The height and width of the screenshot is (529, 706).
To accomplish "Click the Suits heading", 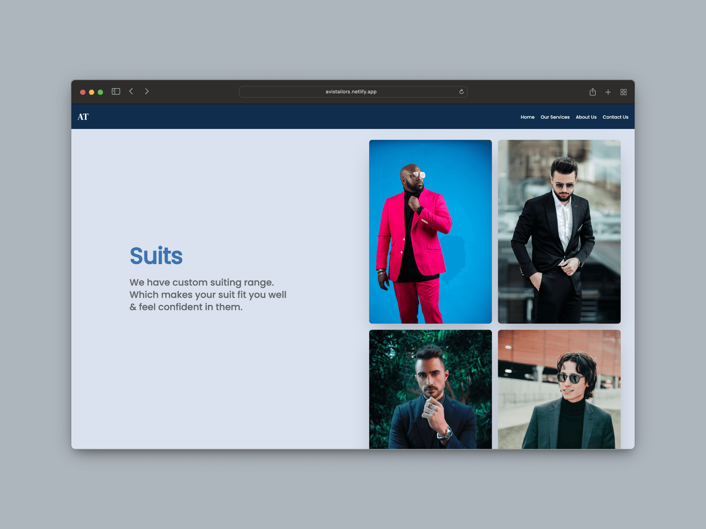I will point(156,256).
